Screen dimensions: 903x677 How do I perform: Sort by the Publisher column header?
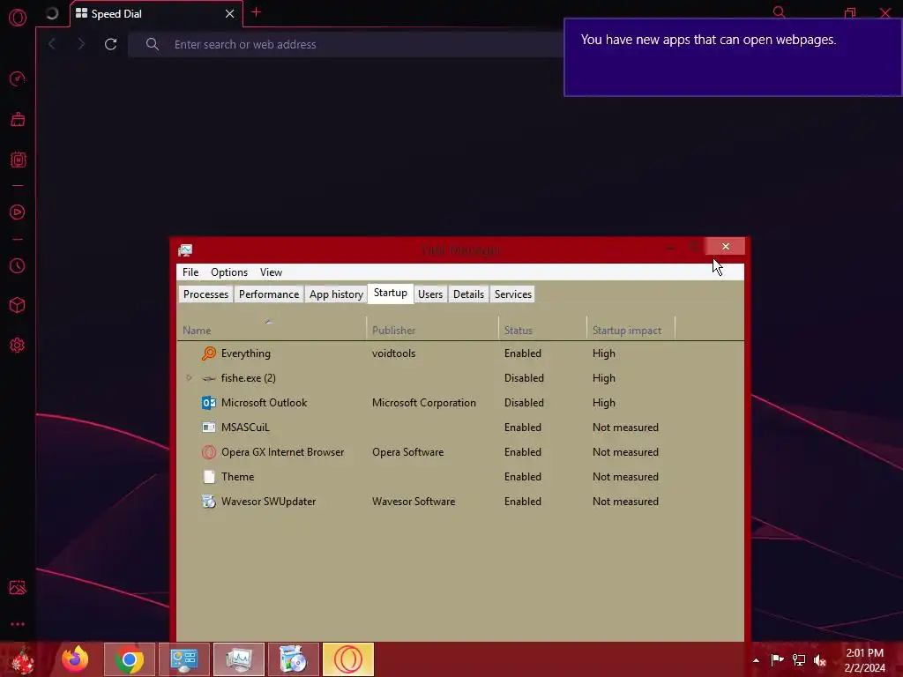tap(432, 330)
